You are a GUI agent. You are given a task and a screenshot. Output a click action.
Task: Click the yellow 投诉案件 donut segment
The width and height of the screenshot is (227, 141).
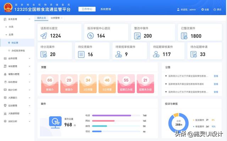176,115
